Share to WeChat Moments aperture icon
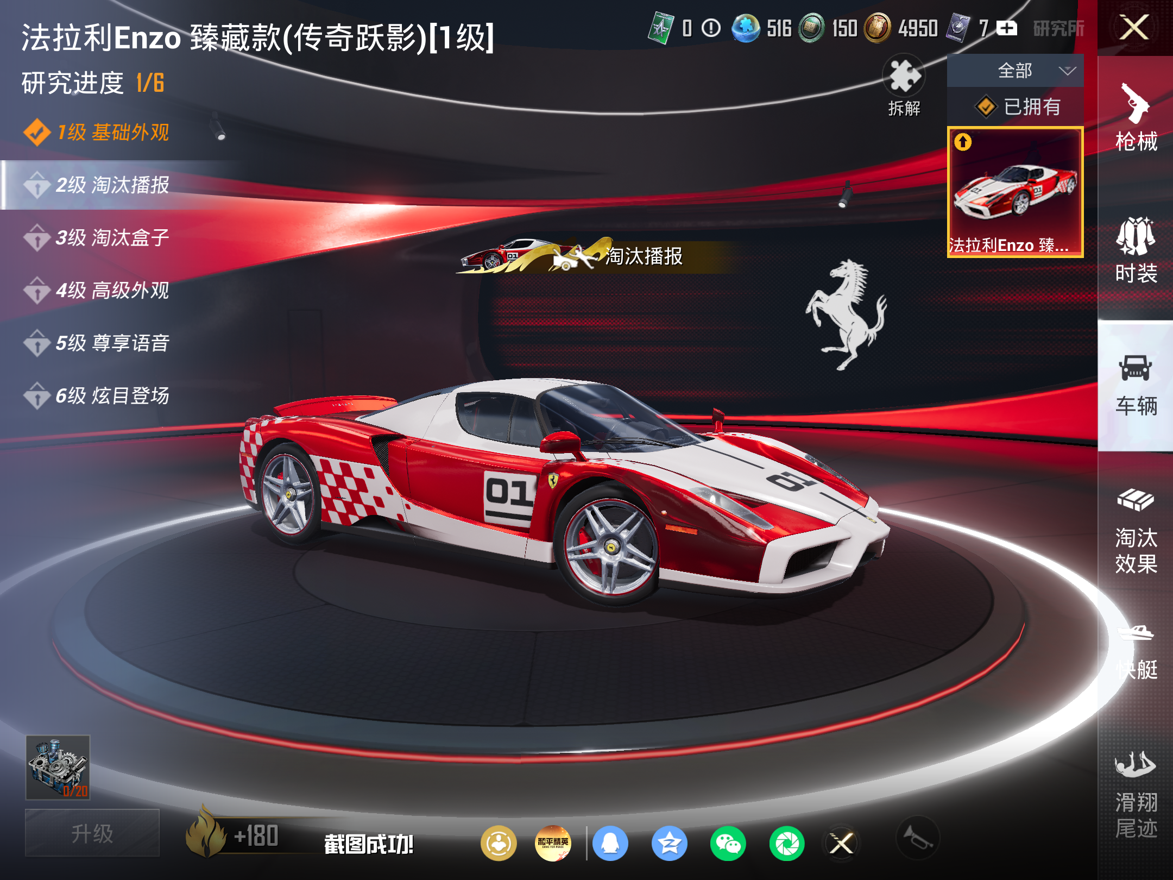This screenshot has height=880, width=1173. pos(787,844)
